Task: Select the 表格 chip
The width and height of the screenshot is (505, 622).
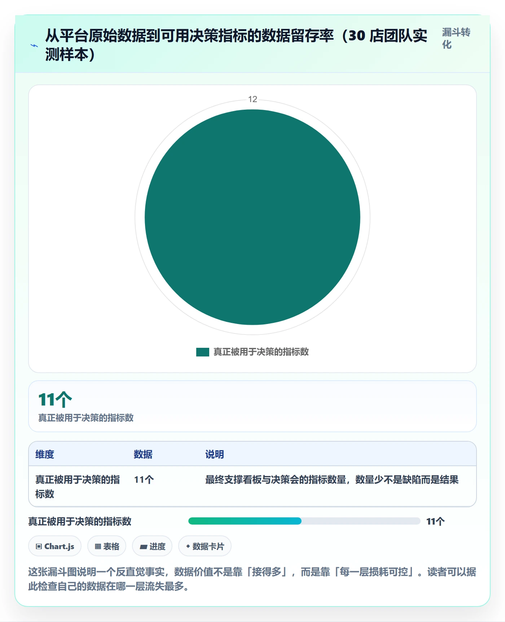Action: (107, 546)
